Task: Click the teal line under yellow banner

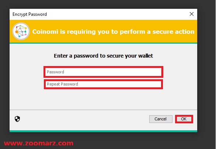Action: (x=103, y=43)
